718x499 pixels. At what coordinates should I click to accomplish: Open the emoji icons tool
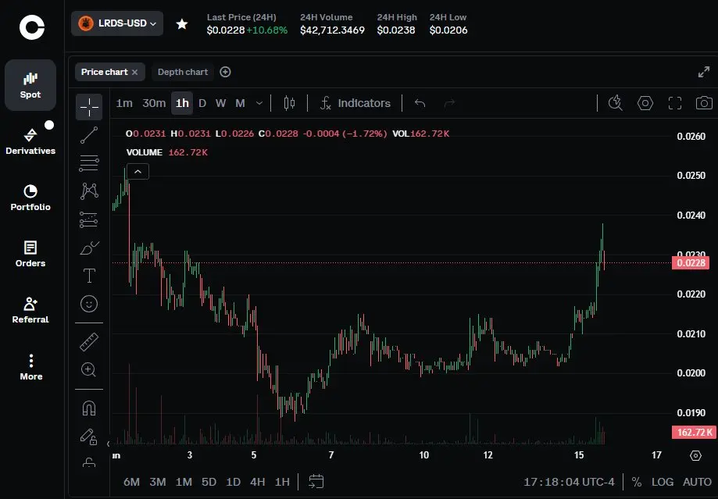point(89,304)
